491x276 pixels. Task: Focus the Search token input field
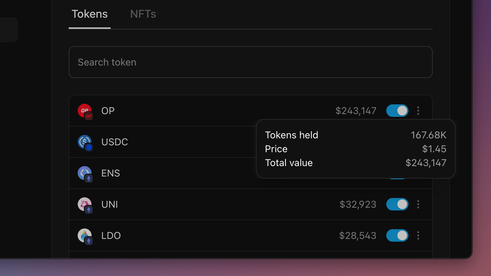point(250,62)
